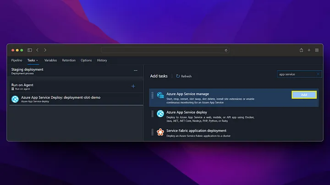
Task: Select the Azure App Service manage title
Action: pos(187,94)
